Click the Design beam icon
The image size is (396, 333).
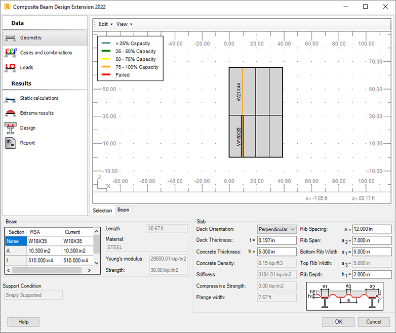click(10, 128)
